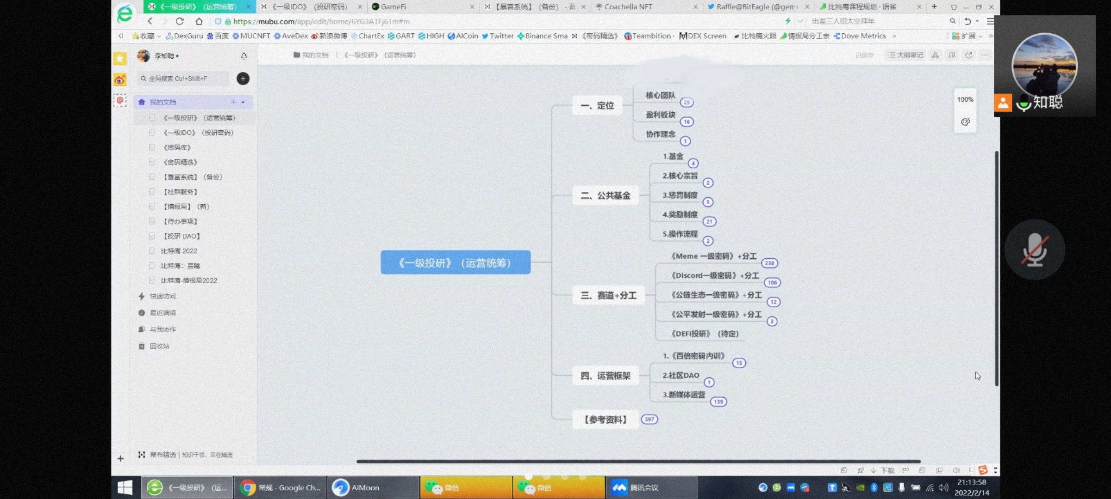
Task: Toggle the muted microphone button
Action: pos(1035,250)
